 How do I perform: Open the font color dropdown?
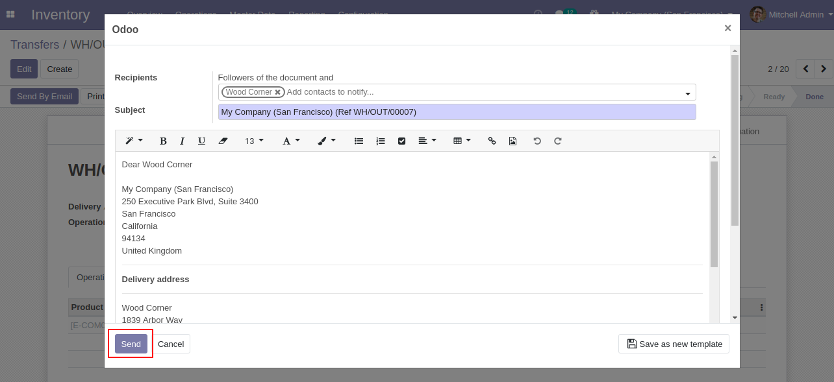point(291,141)
